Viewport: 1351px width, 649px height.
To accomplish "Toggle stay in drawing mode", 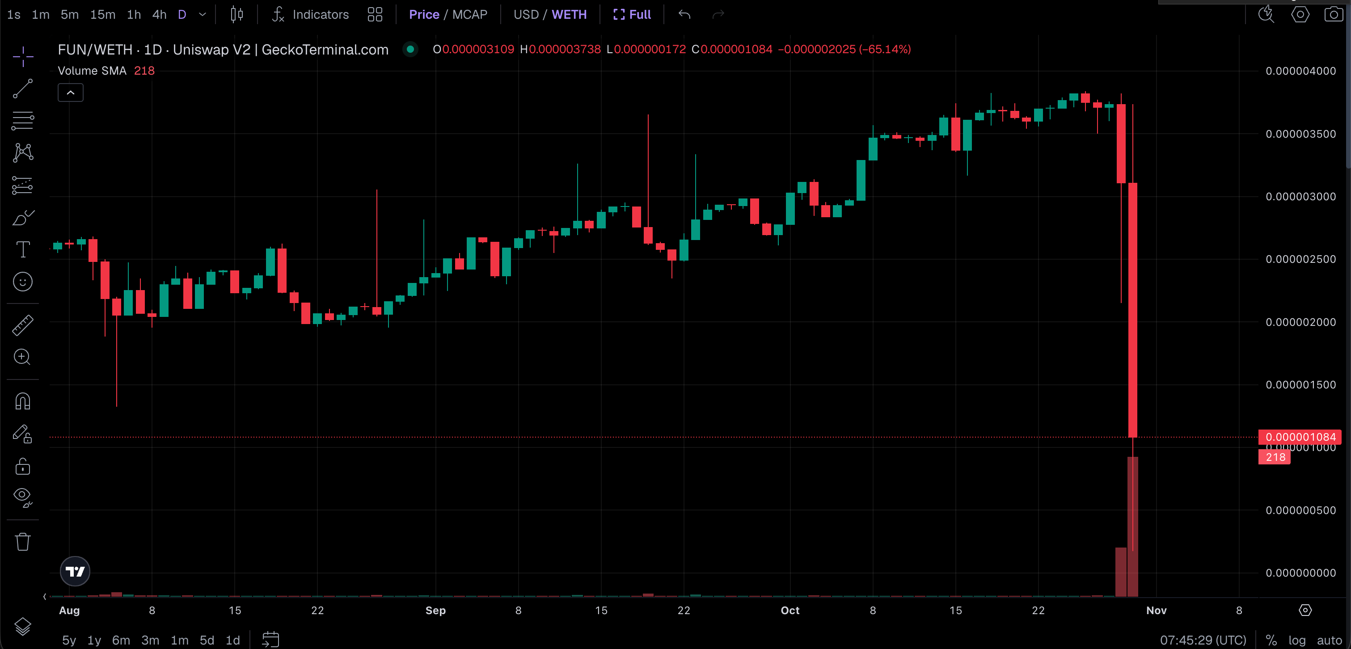I will [22, 434].
